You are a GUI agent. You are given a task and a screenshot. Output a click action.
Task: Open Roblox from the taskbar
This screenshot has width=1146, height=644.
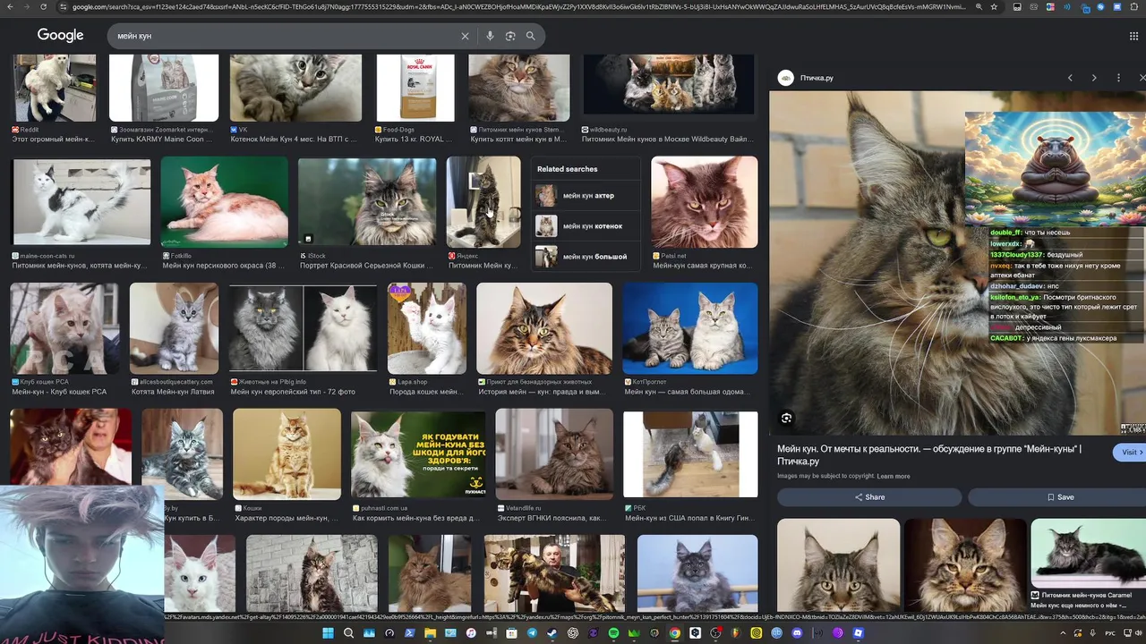click(858, 633)
